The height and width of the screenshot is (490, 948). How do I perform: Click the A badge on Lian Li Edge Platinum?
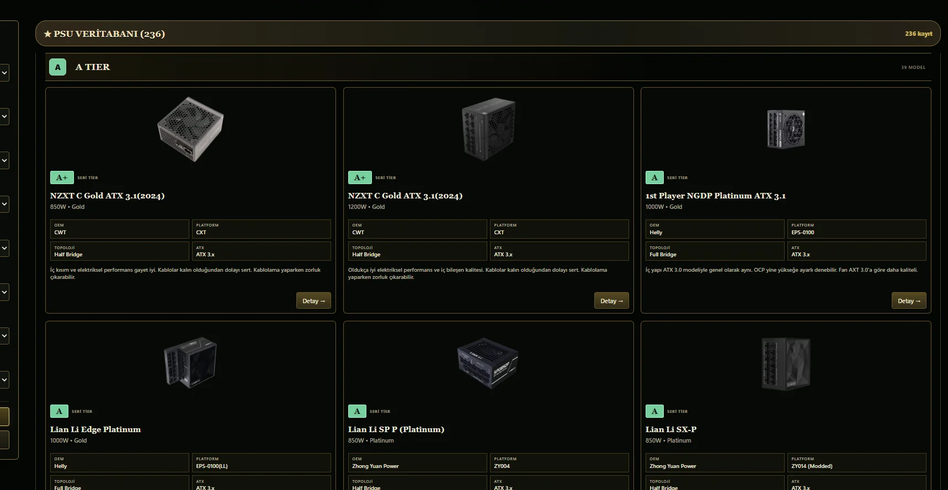point(59,411)
